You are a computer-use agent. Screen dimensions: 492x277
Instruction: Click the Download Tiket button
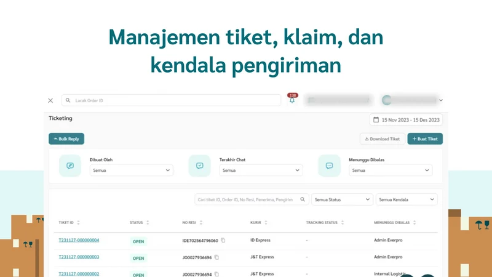tap(382, 139)
